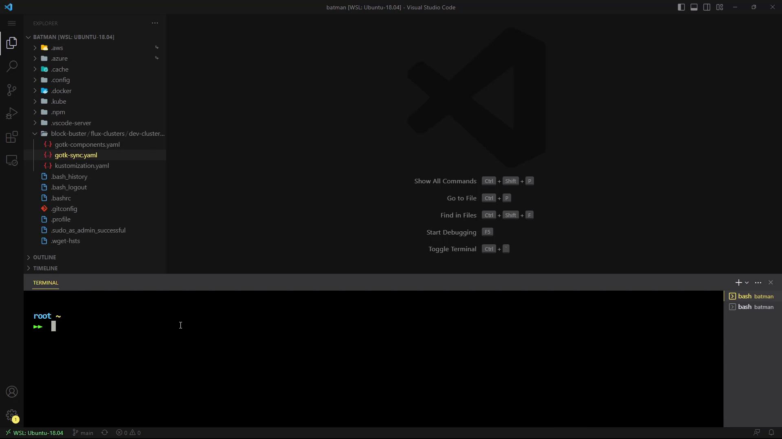Open the Explorer view in activity bar
The height and width of the screenshot is (439, 782).
click(12, 43)
